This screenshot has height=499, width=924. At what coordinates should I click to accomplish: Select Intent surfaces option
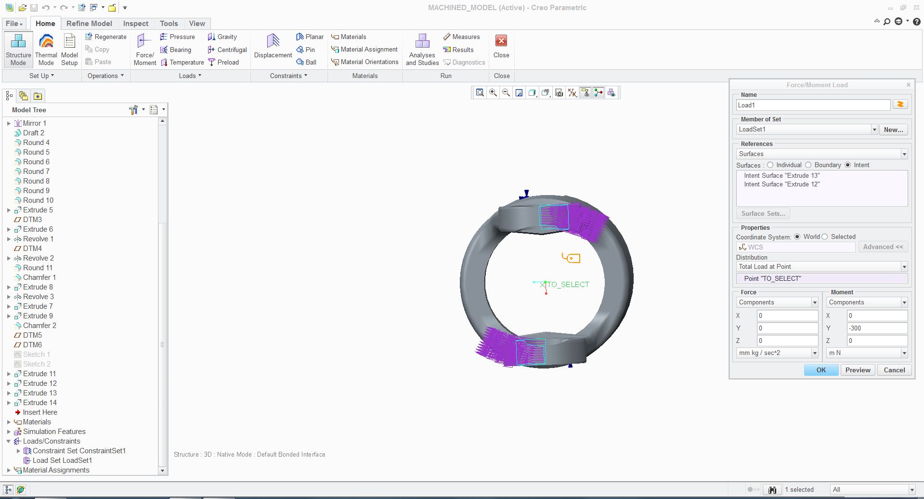848,165
